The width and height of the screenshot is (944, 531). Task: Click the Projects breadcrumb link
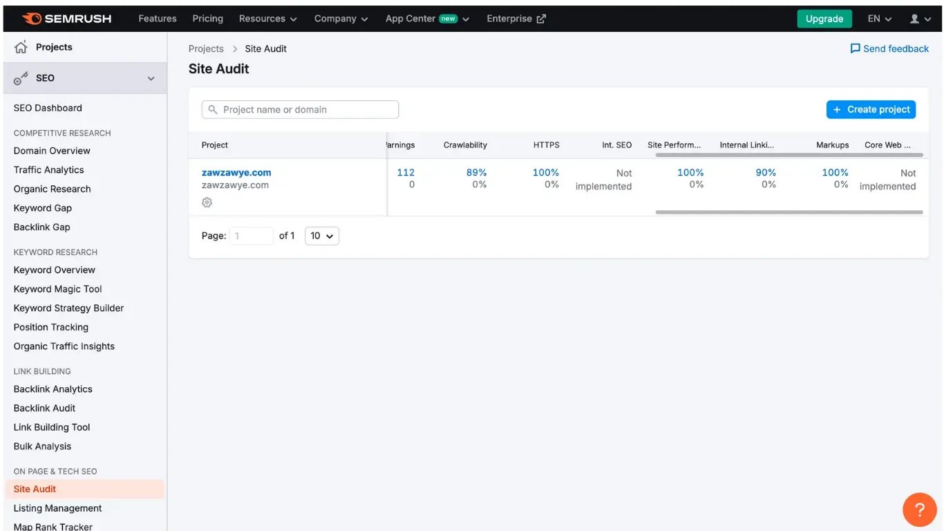tap(206, 48)
